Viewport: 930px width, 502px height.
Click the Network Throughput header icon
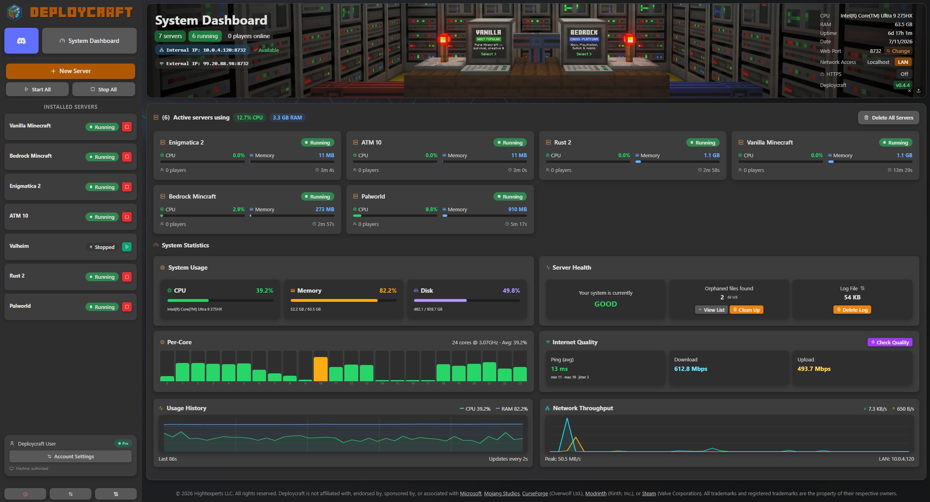point(548,408)
